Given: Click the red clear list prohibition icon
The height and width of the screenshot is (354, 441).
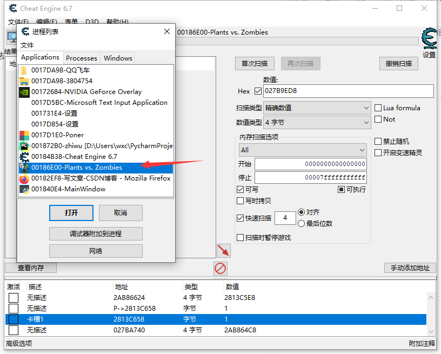Looking at the screenshot, I should click(x=220, y=268).
